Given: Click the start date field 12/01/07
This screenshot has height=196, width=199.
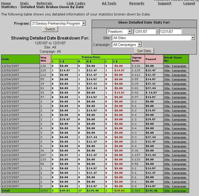Looking at the screenshot, I should pos(144,31).
